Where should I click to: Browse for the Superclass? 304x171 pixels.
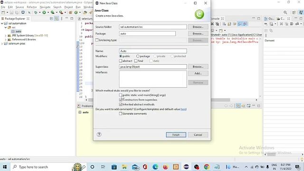(198, 66)
